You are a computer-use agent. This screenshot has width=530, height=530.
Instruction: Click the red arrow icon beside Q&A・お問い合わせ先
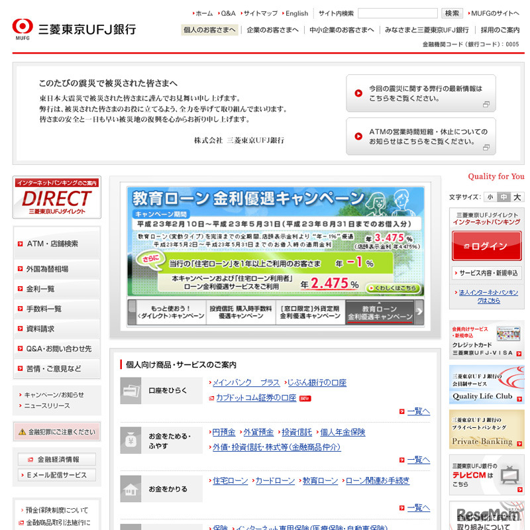click(21, 348)
